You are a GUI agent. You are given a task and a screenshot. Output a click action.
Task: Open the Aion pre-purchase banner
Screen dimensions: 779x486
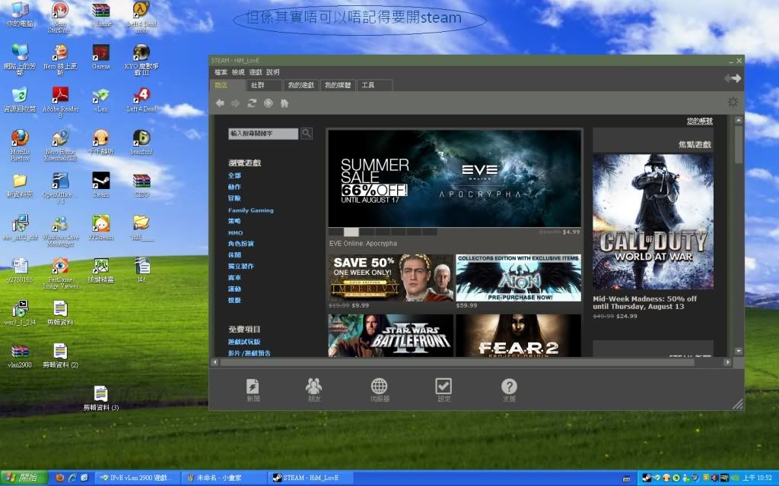pyautogui.click(x=518, y=278)
